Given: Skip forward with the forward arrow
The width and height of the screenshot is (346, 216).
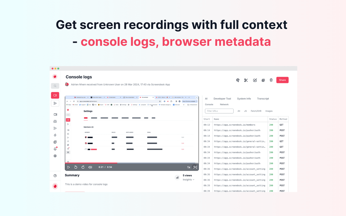Looking at the screenshot, I should pos(83,167).
